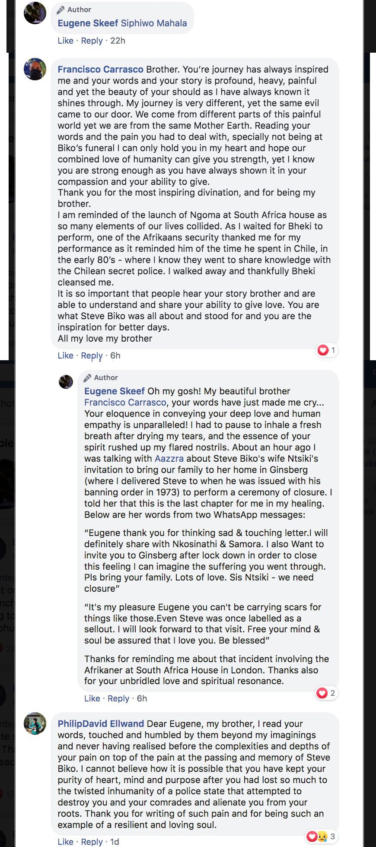Screen dimensions: 376x847
Task: Open the Aazzra mention link
Action: (x=169, y=458)
